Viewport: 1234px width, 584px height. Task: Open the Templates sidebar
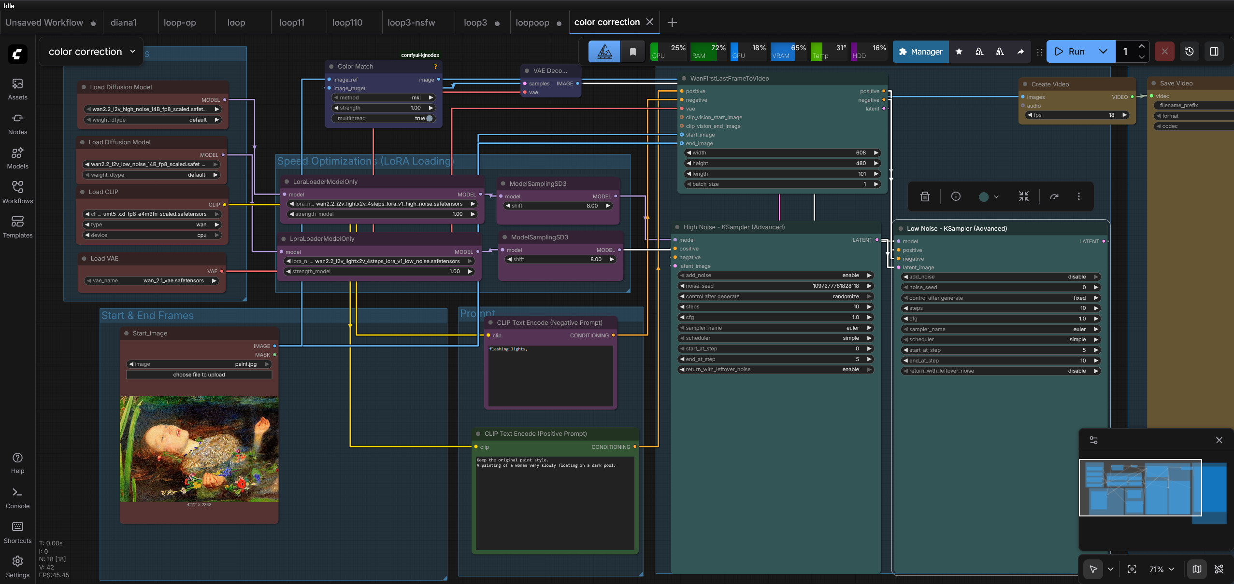(x=17, y=227)
